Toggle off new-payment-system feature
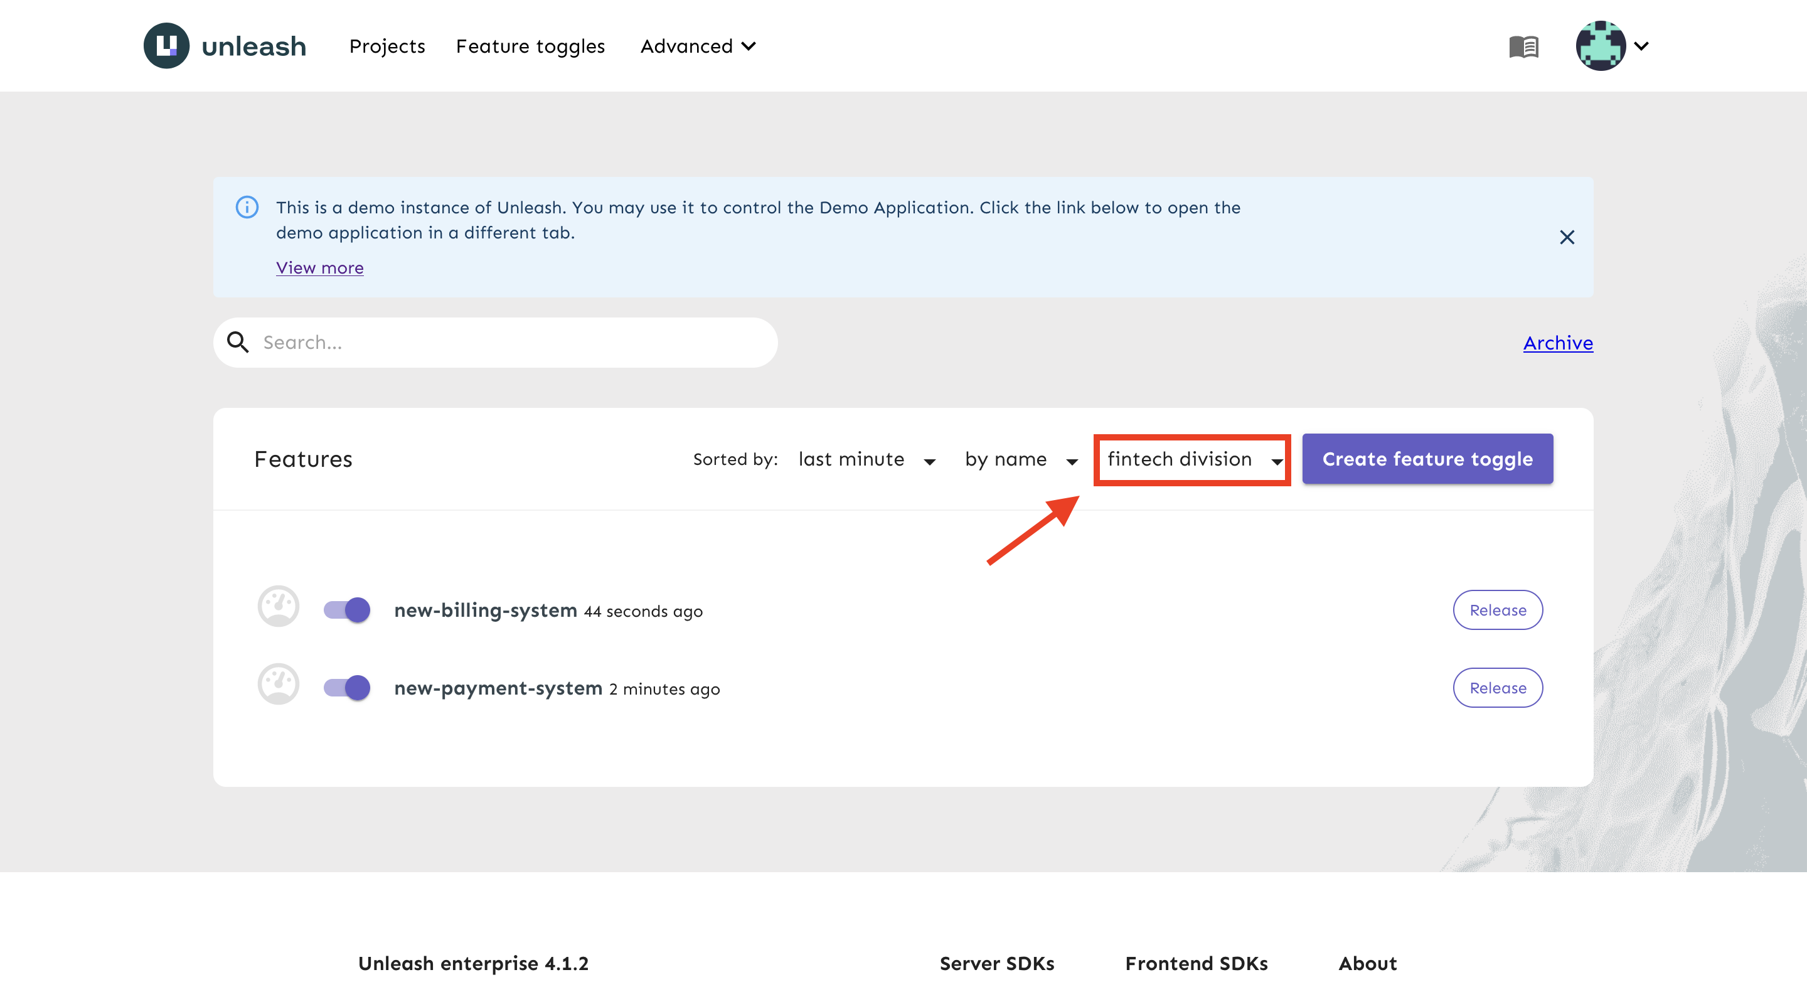The image size is (1807, 987). click(x=346, y=688)
